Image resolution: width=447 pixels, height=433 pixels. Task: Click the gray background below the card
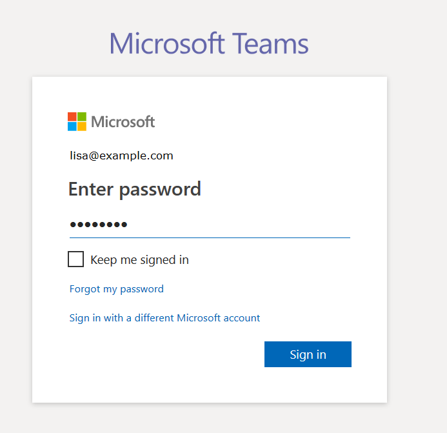click(210, 418)
